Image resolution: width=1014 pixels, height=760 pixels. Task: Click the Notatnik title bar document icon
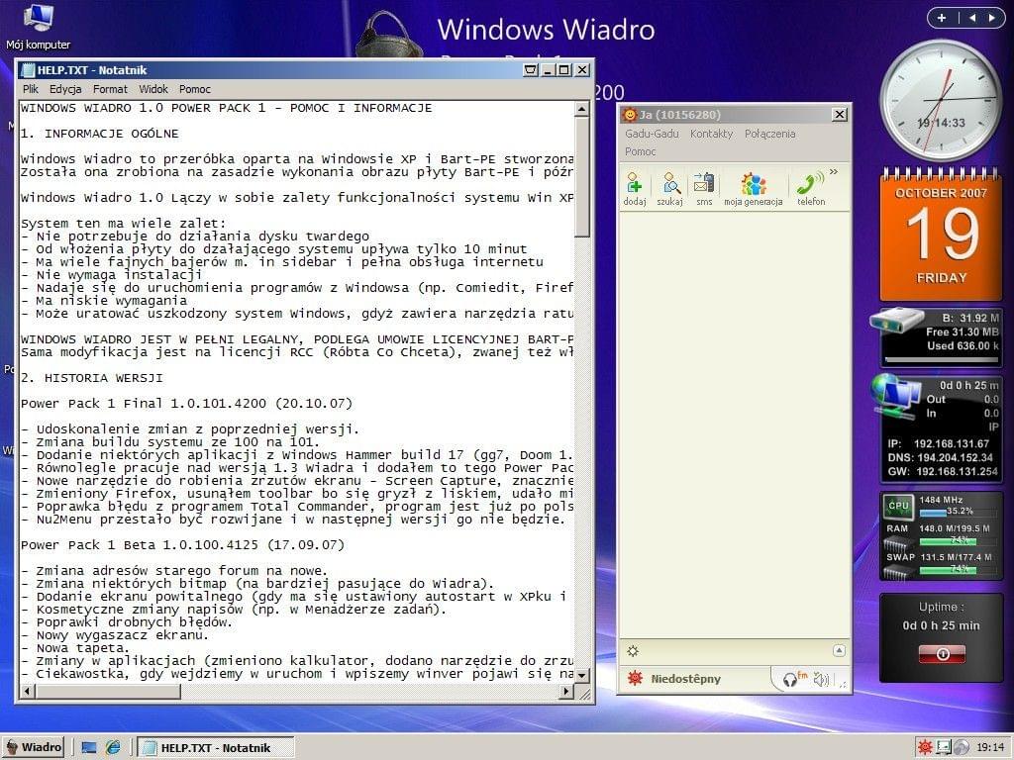27,70
